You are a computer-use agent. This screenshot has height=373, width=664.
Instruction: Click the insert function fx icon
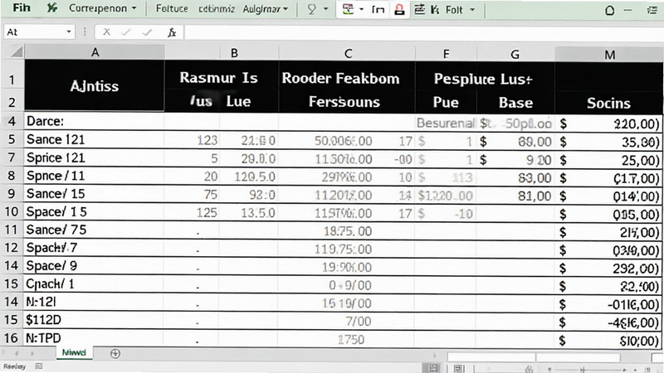click(x=172, y=32)
